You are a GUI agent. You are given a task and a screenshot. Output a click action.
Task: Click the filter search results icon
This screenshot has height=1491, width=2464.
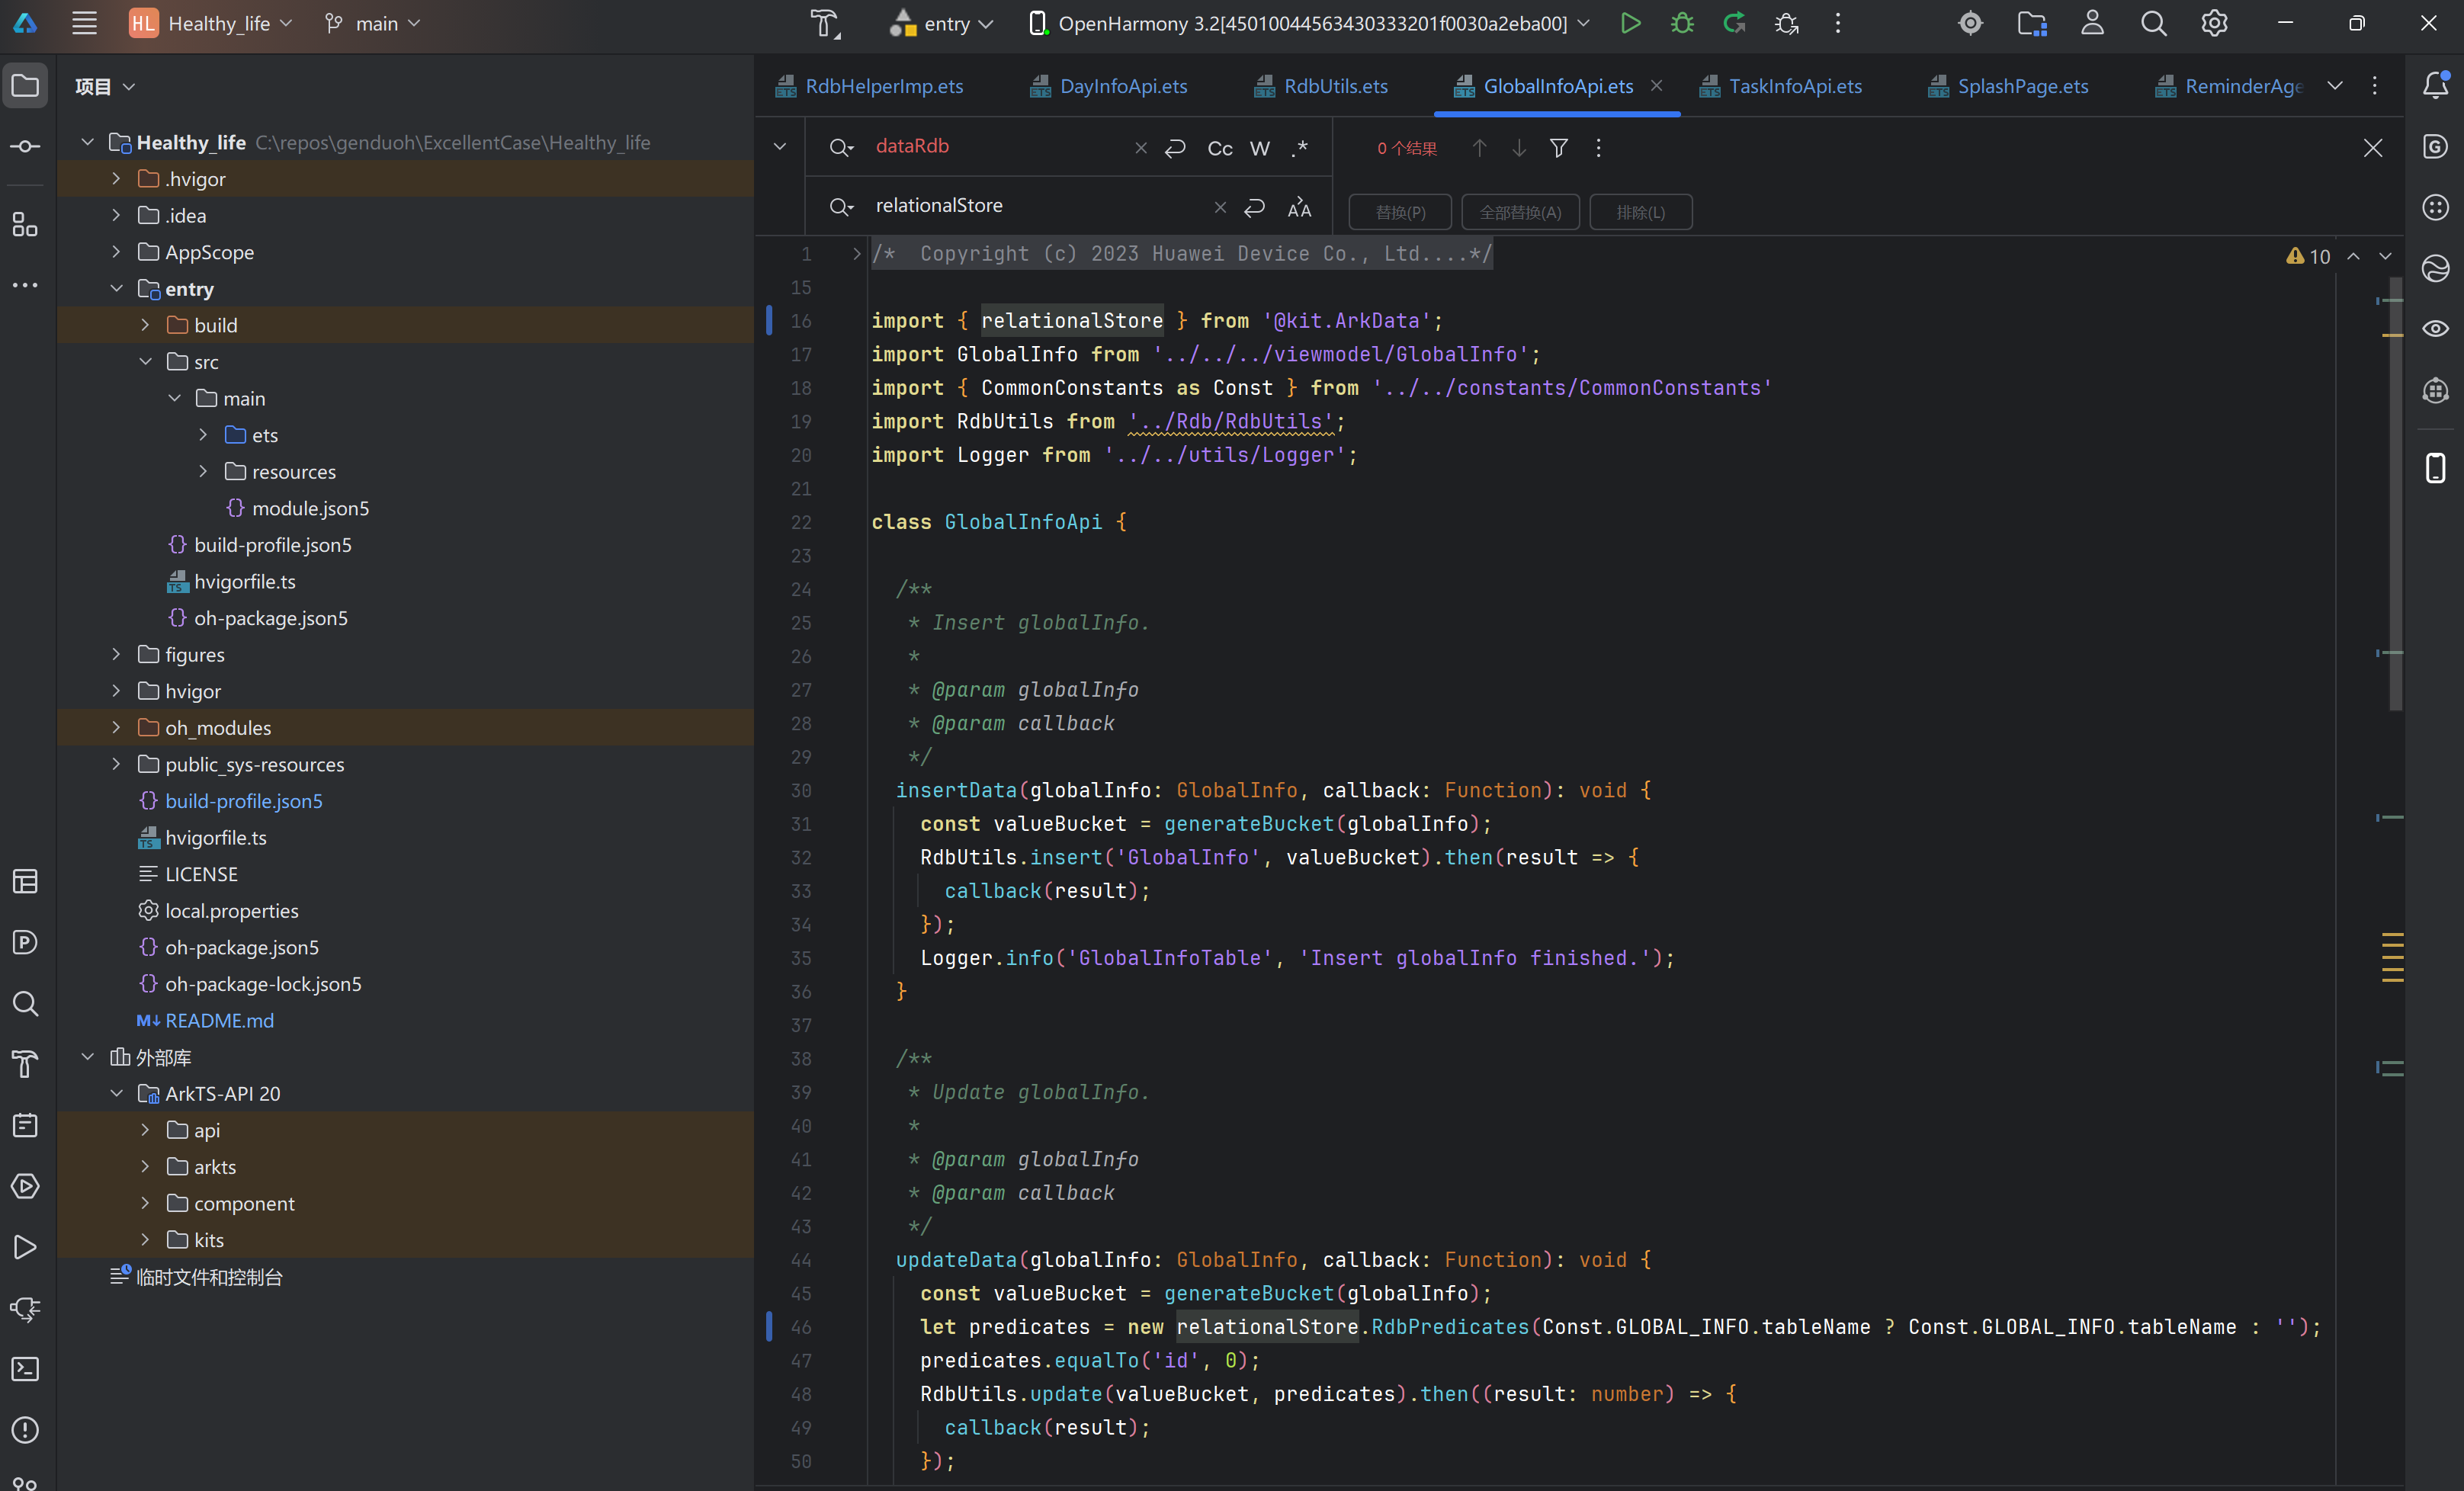(1558, 148)
